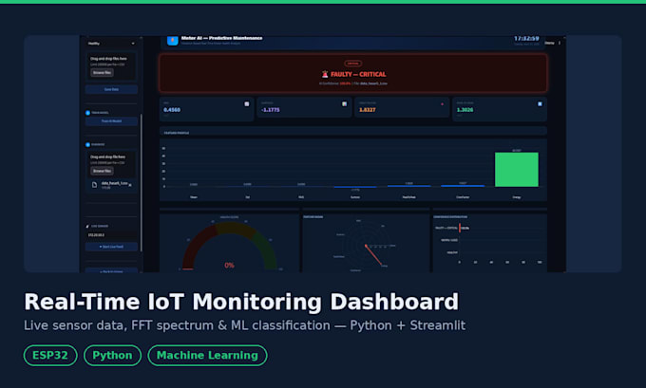Click the Diagnose step number icon

(87, 145)
